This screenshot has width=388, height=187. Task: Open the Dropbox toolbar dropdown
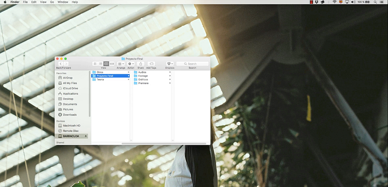tap(170, 64)
